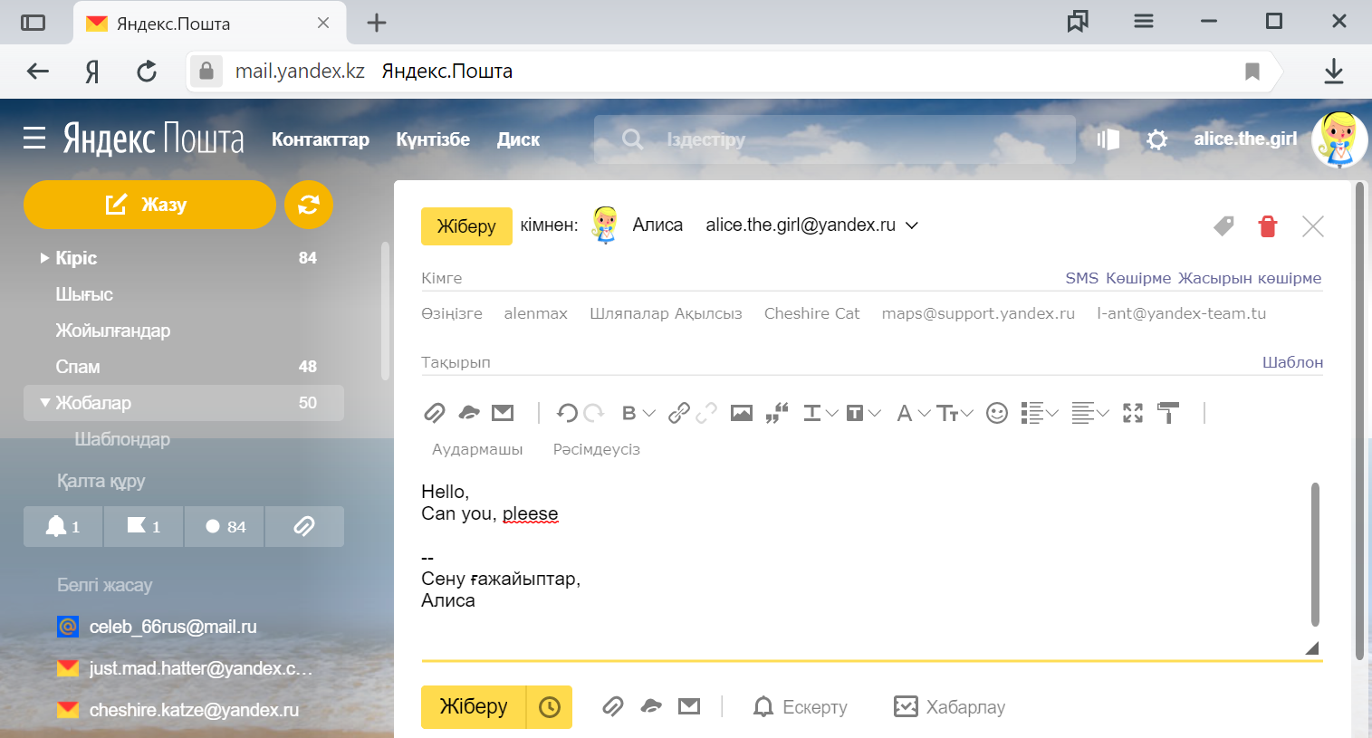Redo the last edit
Screen dimensions: 1372x738
[594, 413]
